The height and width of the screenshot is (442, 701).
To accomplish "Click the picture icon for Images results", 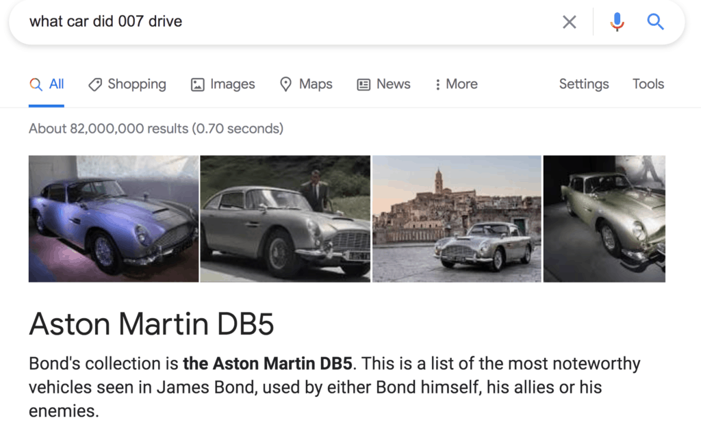I will 198,84.
